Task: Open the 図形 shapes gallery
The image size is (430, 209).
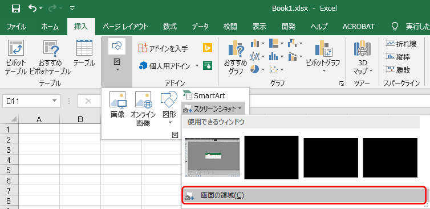Action: pos(169,107)
